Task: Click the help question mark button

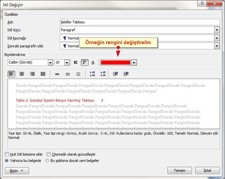Action: click(x=202, y=3)
